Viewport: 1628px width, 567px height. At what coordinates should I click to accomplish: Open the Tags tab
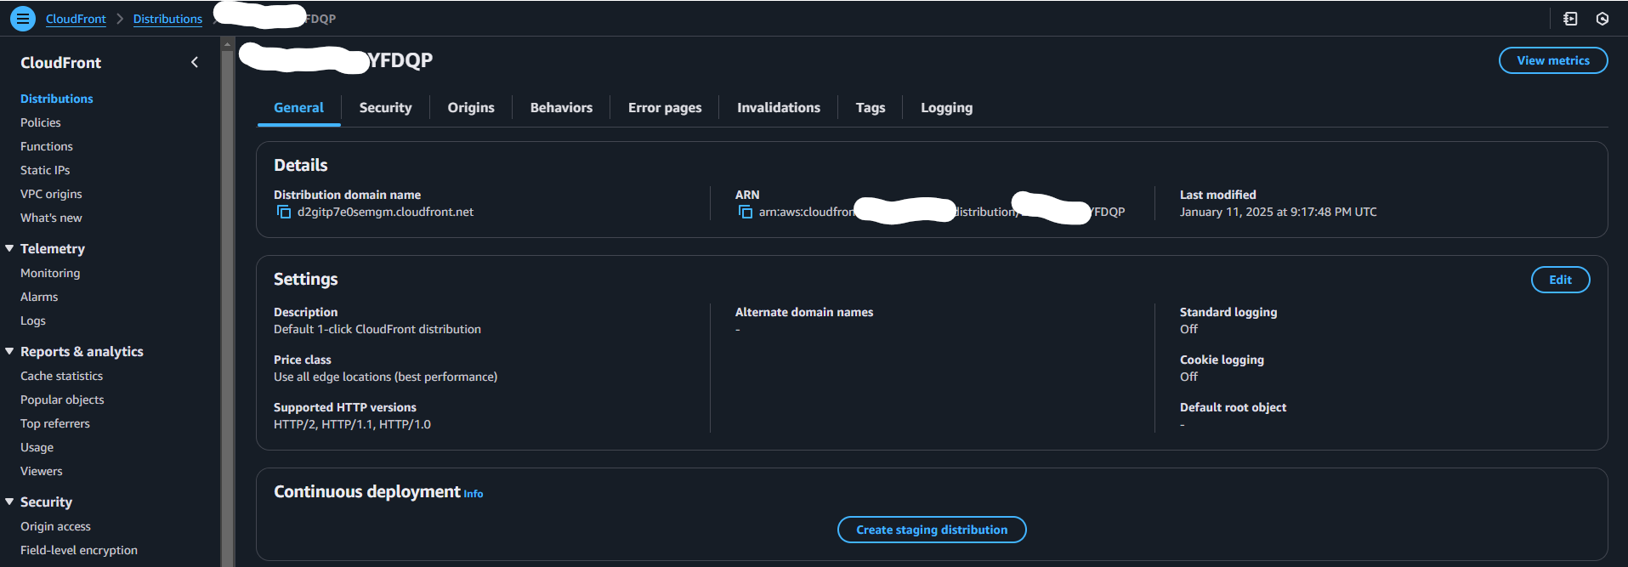pos(870,108)
